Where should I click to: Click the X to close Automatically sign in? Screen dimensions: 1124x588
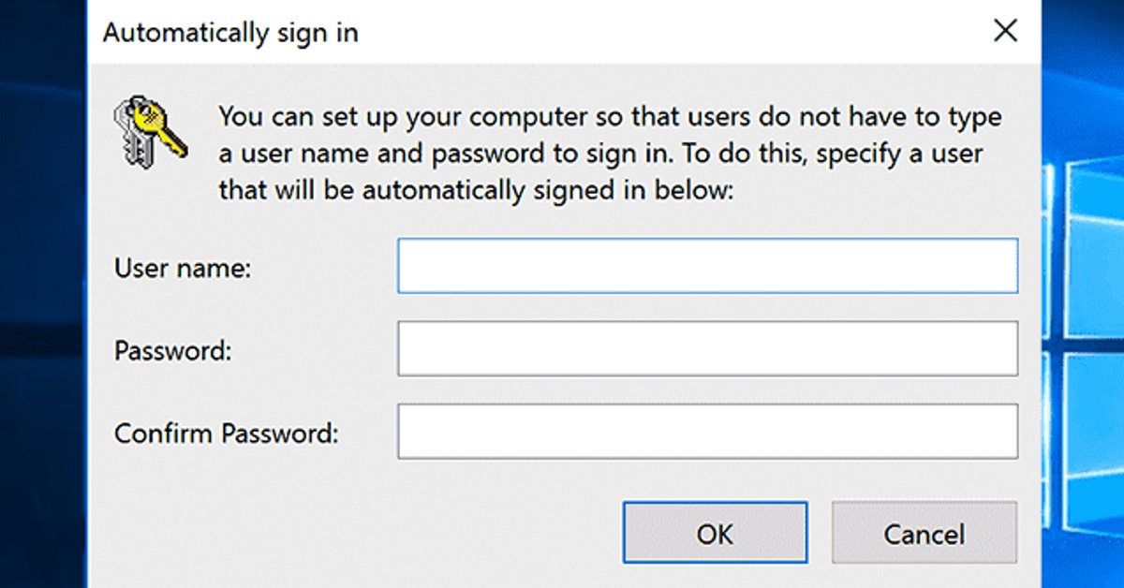(x=1005, y=31)
